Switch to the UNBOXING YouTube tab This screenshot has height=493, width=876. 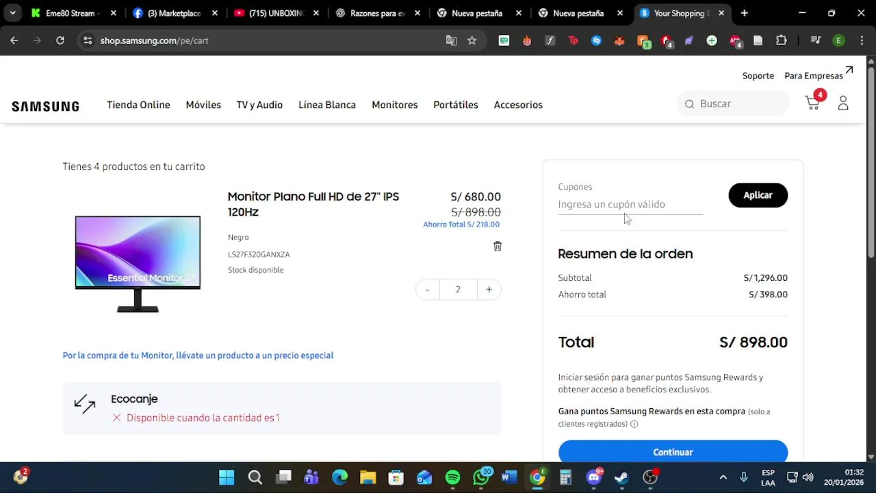(275, 13)
